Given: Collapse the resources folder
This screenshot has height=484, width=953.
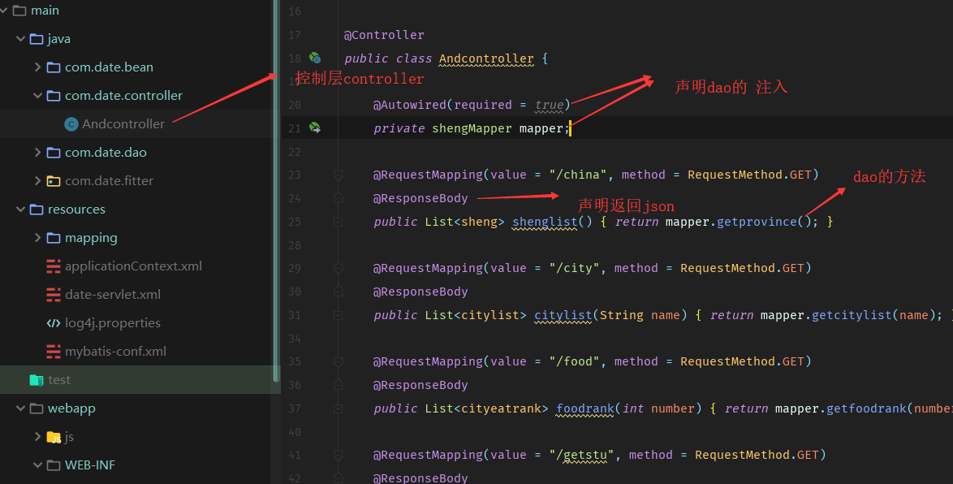Looking at the screenshot, I should point(20,210).
